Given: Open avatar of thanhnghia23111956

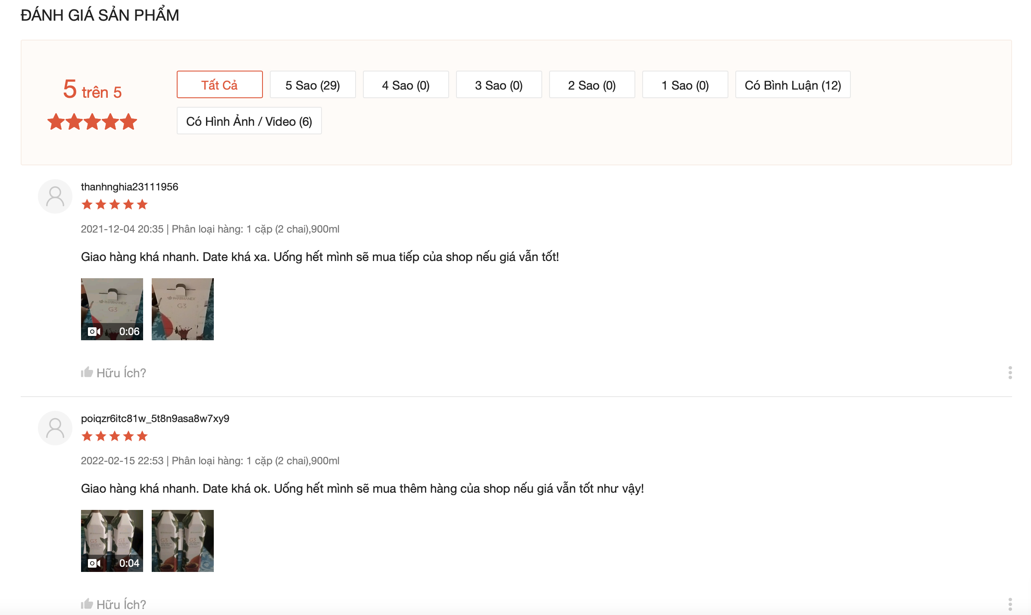Looking at the screenshot, I should coord(55,196).
